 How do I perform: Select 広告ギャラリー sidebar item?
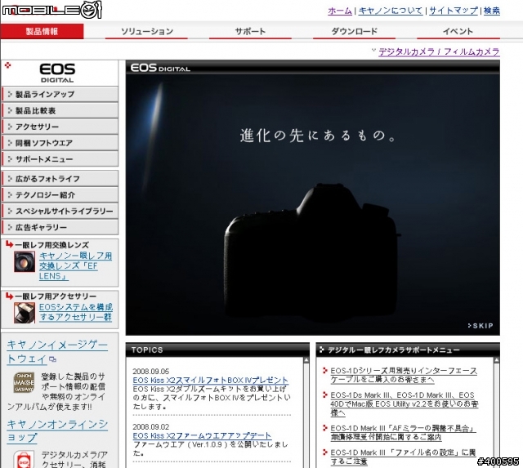(60, 227)
